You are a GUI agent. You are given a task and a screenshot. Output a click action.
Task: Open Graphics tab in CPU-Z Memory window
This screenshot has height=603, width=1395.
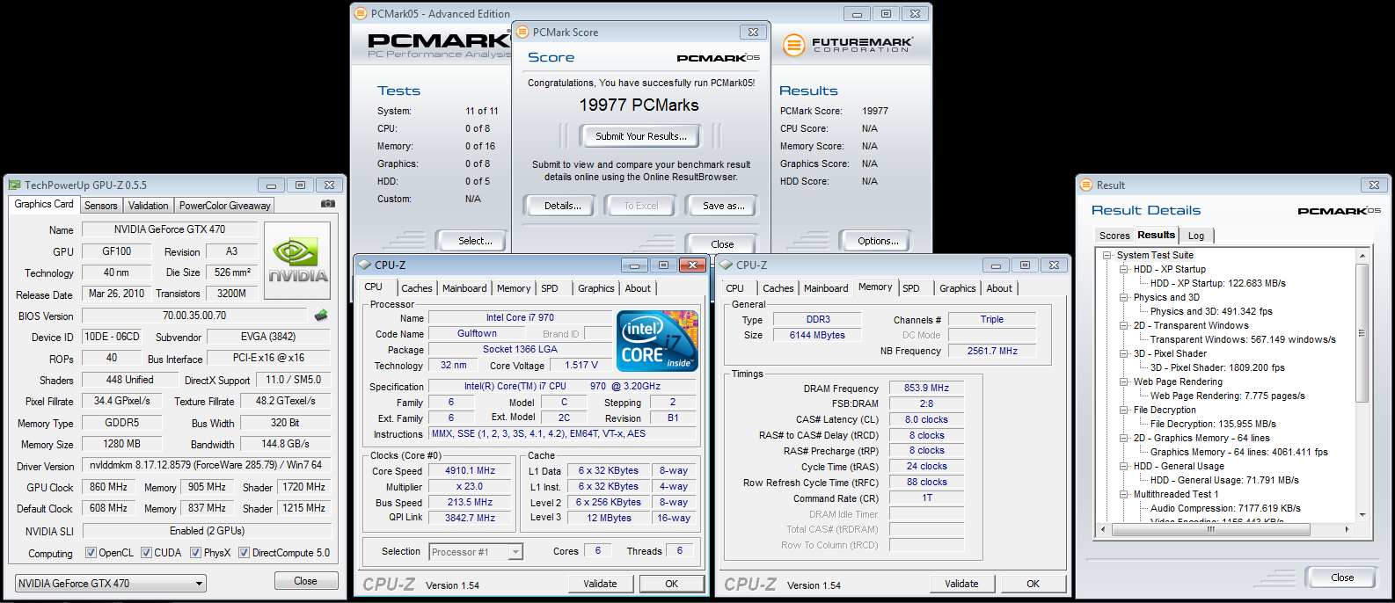[x=957, y=288]
